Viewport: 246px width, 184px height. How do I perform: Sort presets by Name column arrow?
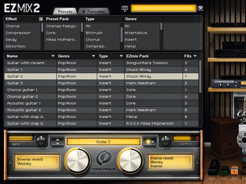(53, 56)
